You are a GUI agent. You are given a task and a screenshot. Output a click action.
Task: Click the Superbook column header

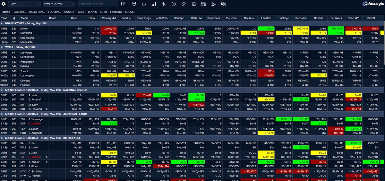(214, 18)
